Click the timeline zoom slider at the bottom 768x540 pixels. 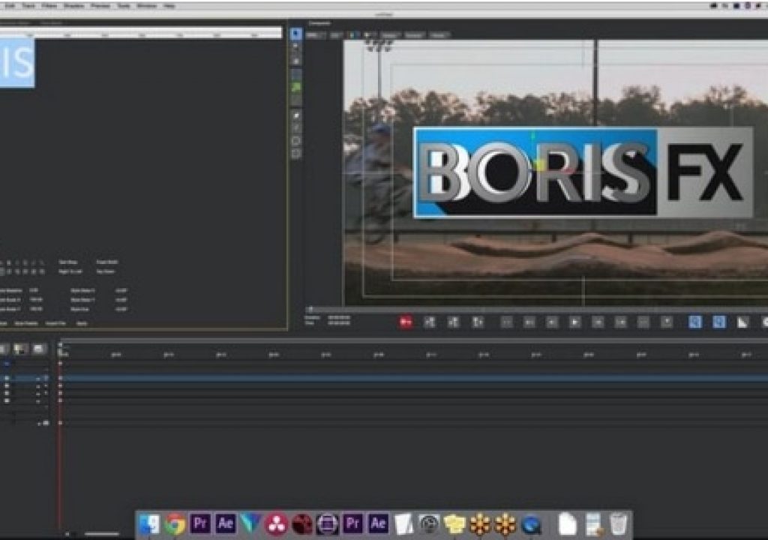[x=101, y=534]
